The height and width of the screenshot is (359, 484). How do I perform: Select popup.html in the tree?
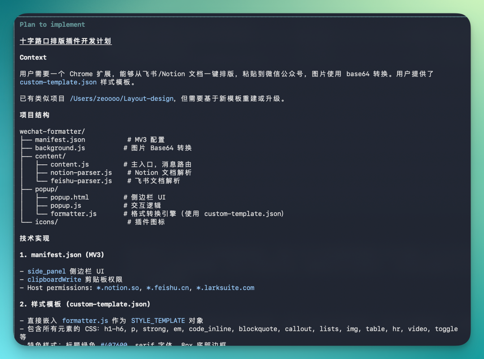click(x=70, y=197)
